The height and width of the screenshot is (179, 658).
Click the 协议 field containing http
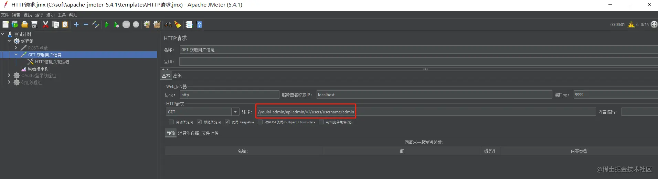coord(230,94)
